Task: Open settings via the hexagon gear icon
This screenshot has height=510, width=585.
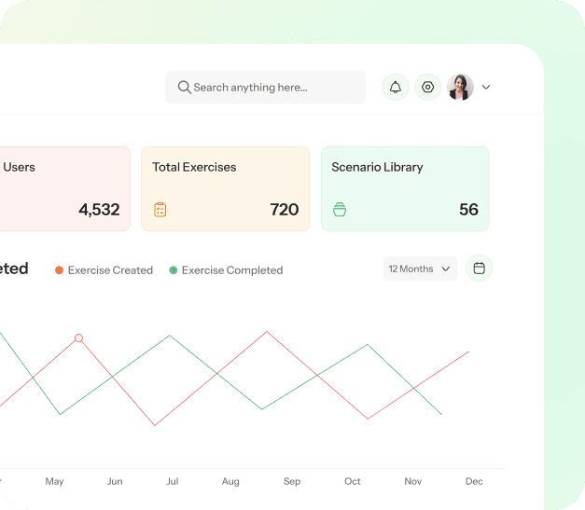Action: point(428,88)
